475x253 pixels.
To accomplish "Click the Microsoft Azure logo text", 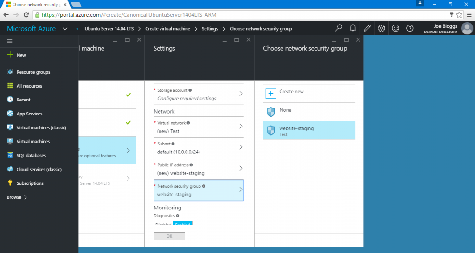I will tap(31, 28).
